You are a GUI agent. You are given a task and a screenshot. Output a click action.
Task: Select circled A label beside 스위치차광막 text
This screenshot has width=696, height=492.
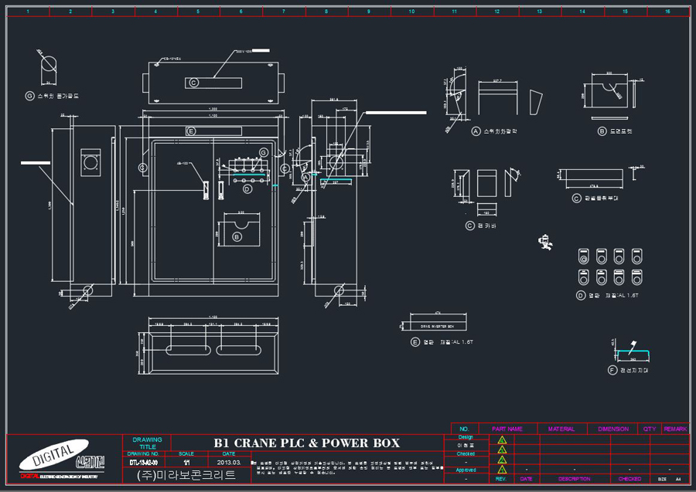476,131
